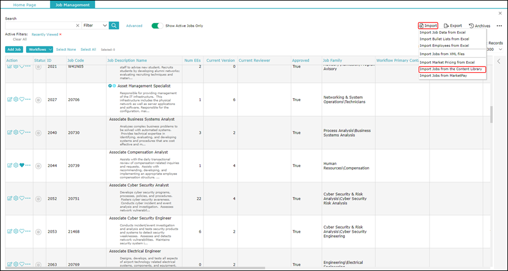
Task: Select the Job Management tab
Action: 72,5
